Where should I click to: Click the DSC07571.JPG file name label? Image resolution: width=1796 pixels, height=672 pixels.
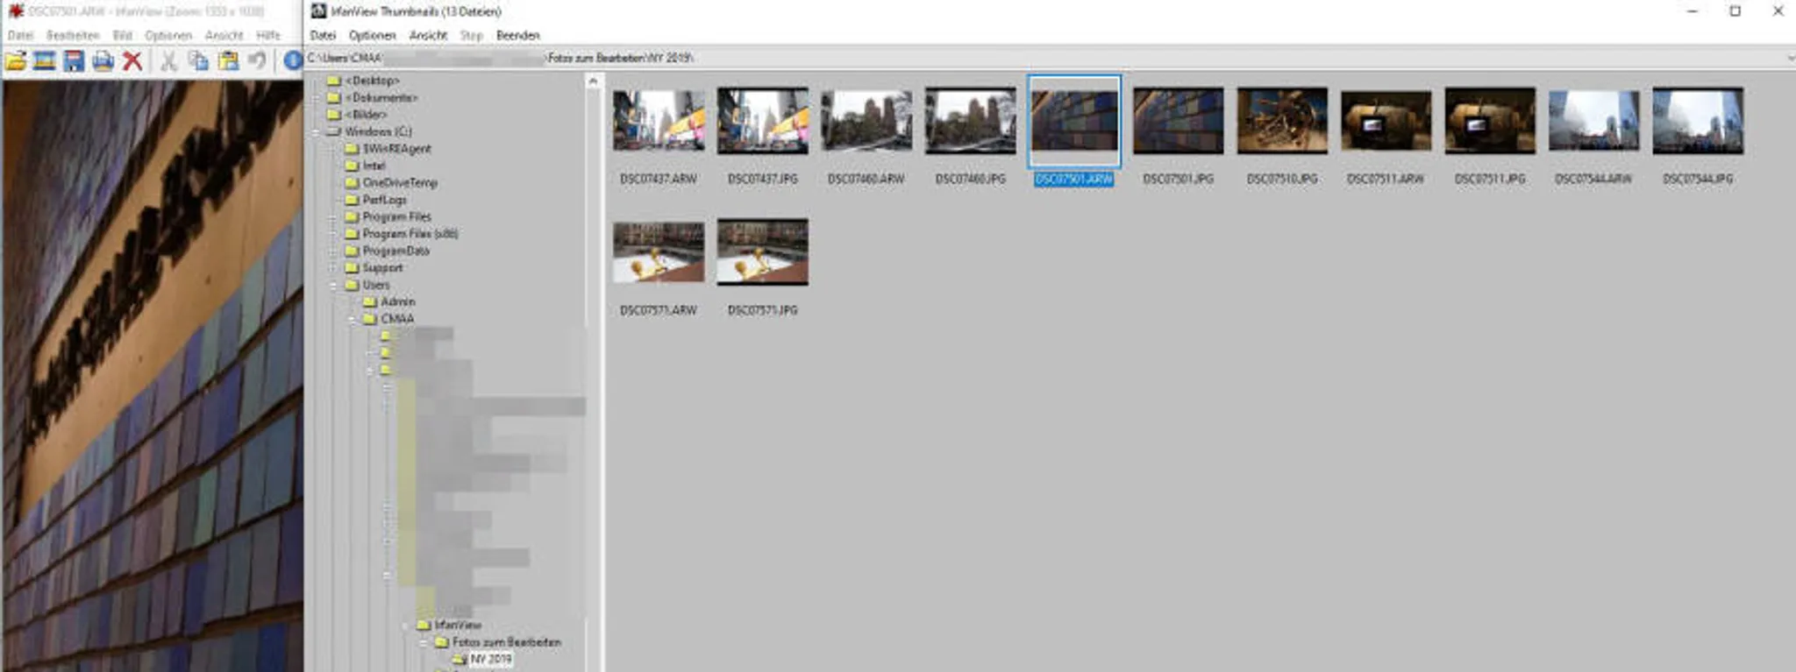(763, 310)
